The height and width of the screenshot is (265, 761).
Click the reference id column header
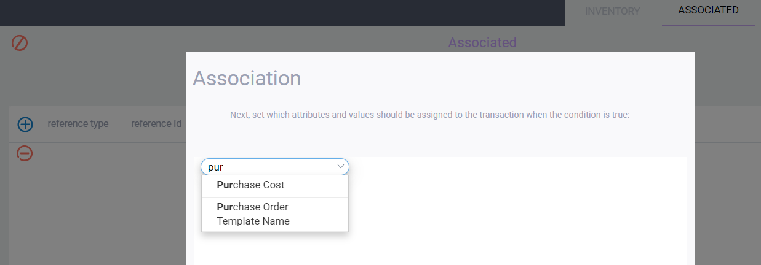point(156,123)
